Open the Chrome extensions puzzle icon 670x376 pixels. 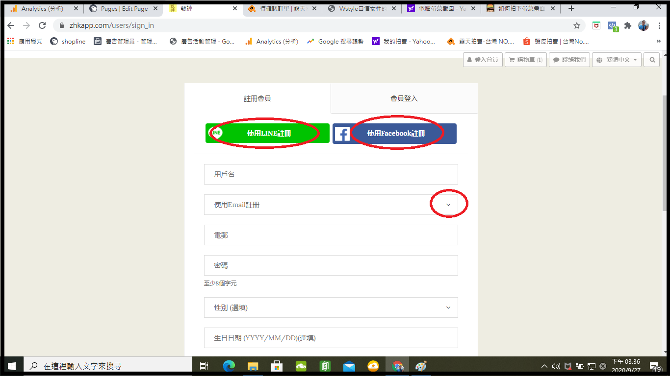(x=627, y=25)
